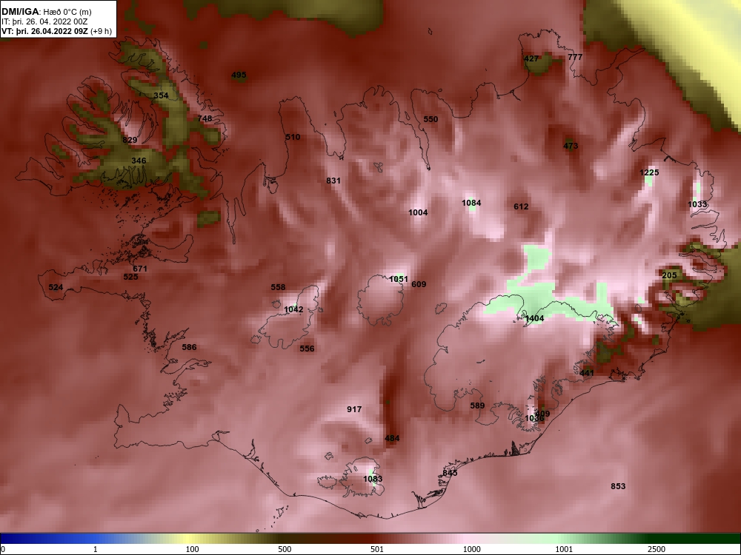741x555 pixels.
Task: Select the map value 525
Action: (130, 277)
